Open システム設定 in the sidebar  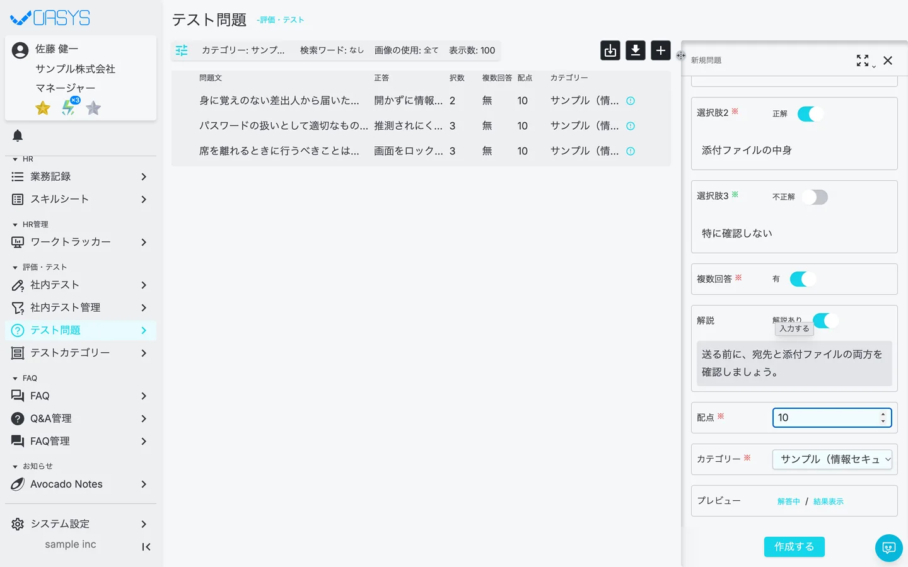pyautogui.click(x=81, y=524)
